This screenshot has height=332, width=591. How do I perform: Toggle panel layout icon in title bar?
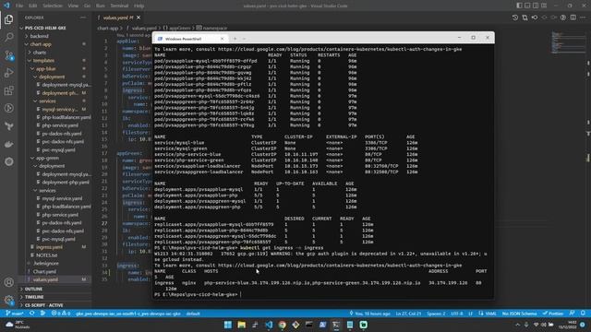pos(527,6)
